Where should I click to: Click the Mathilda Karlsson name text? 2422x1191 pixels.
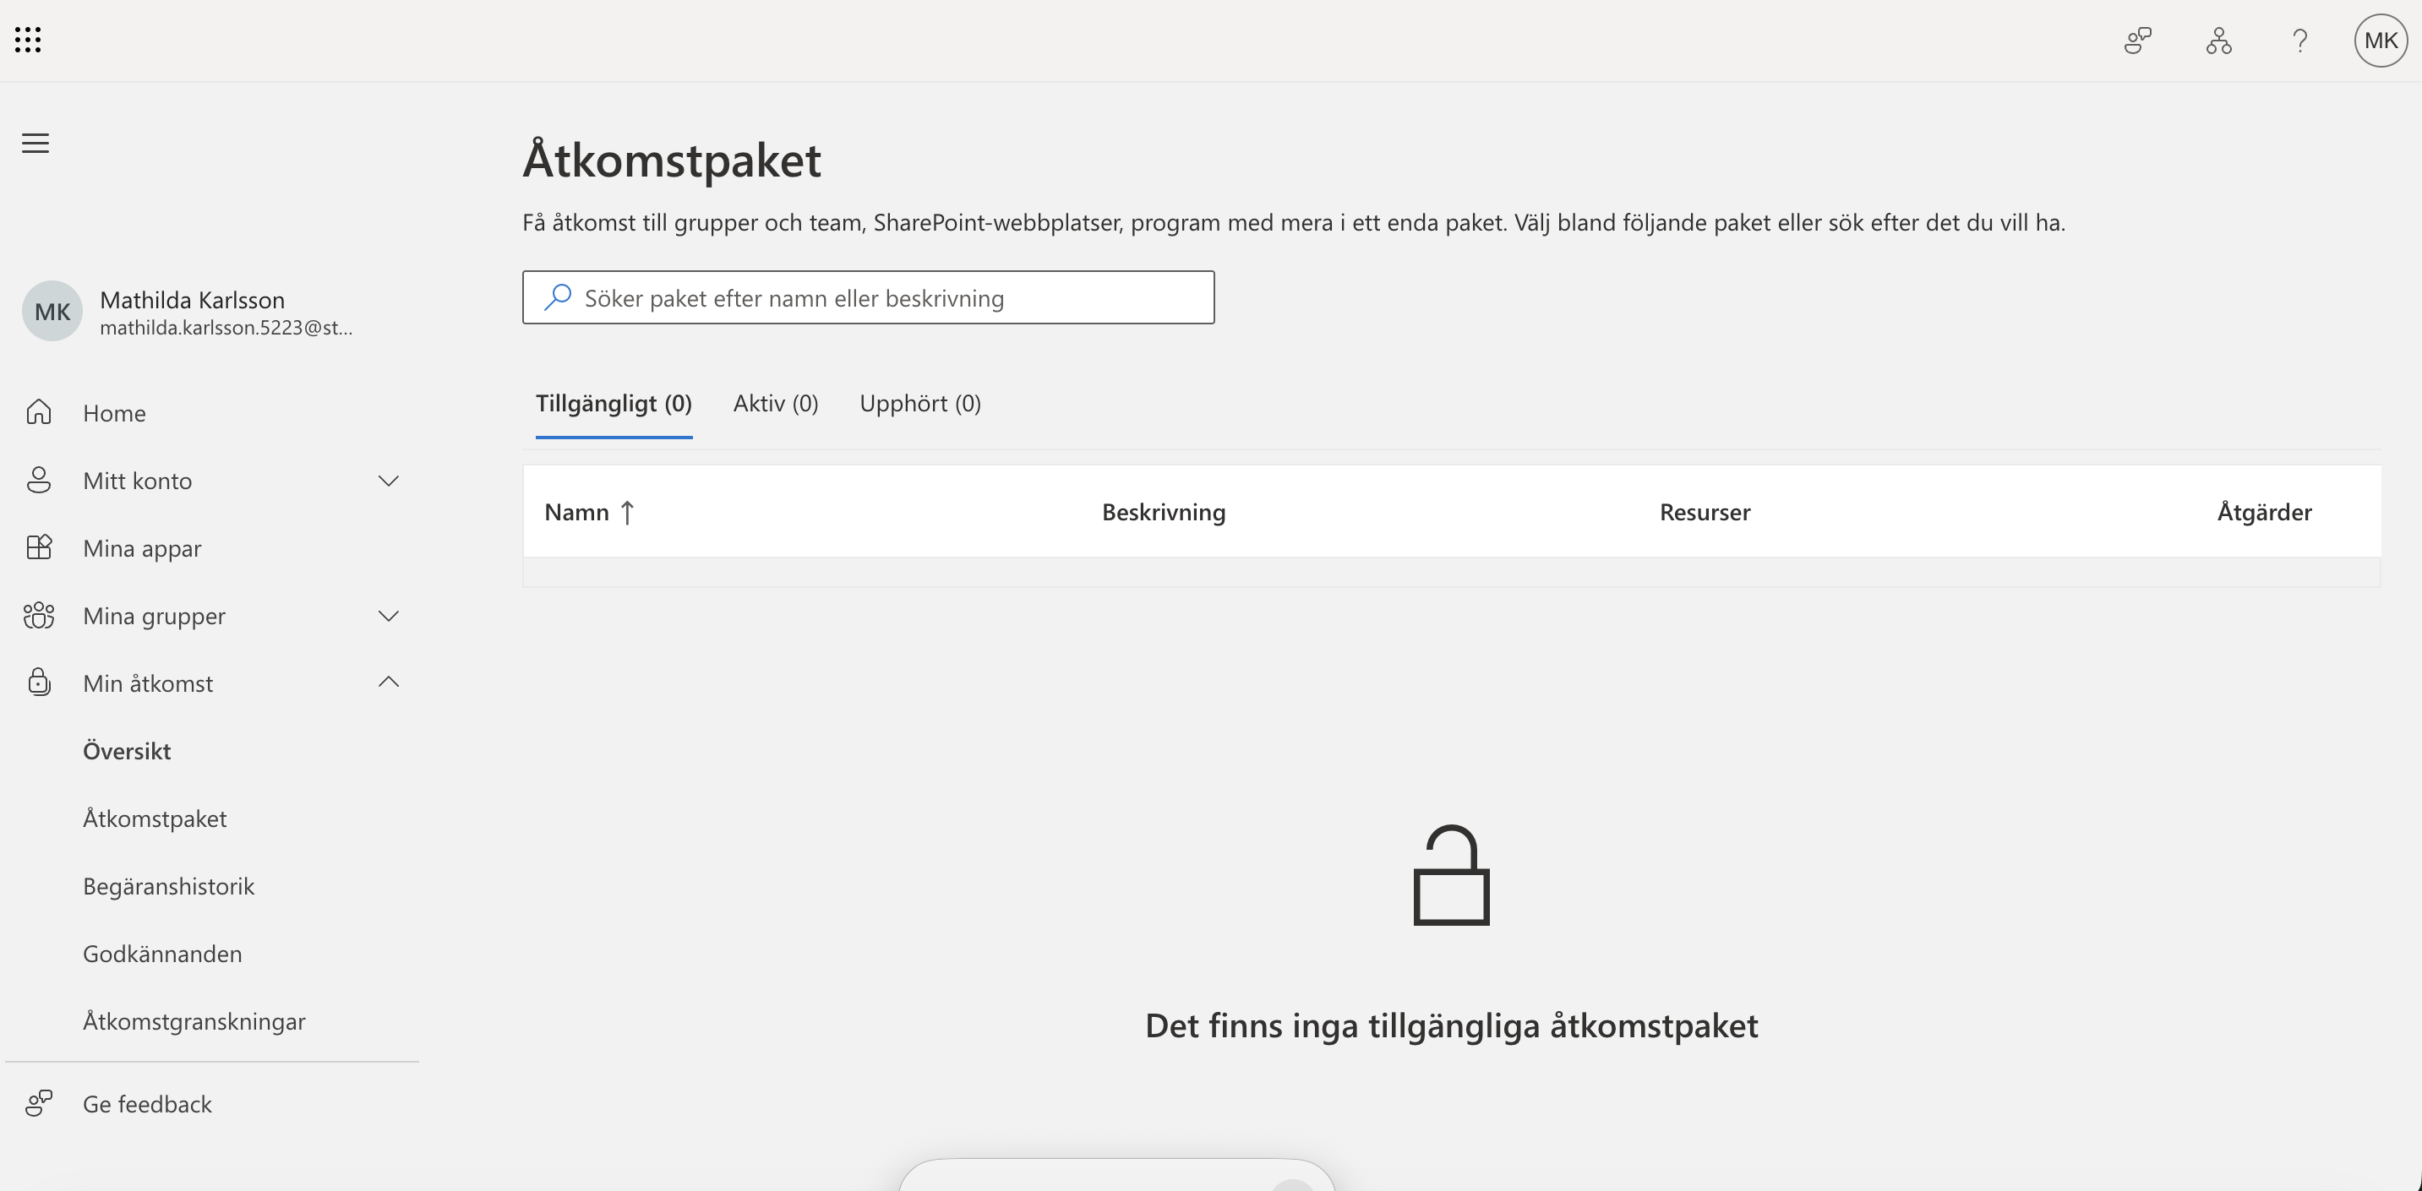pyautogui.click(x=192, y=300)
